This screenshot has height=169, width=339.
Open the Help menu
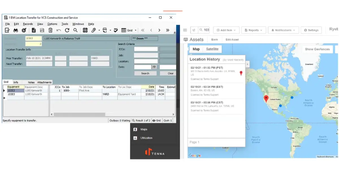[91, 24]
